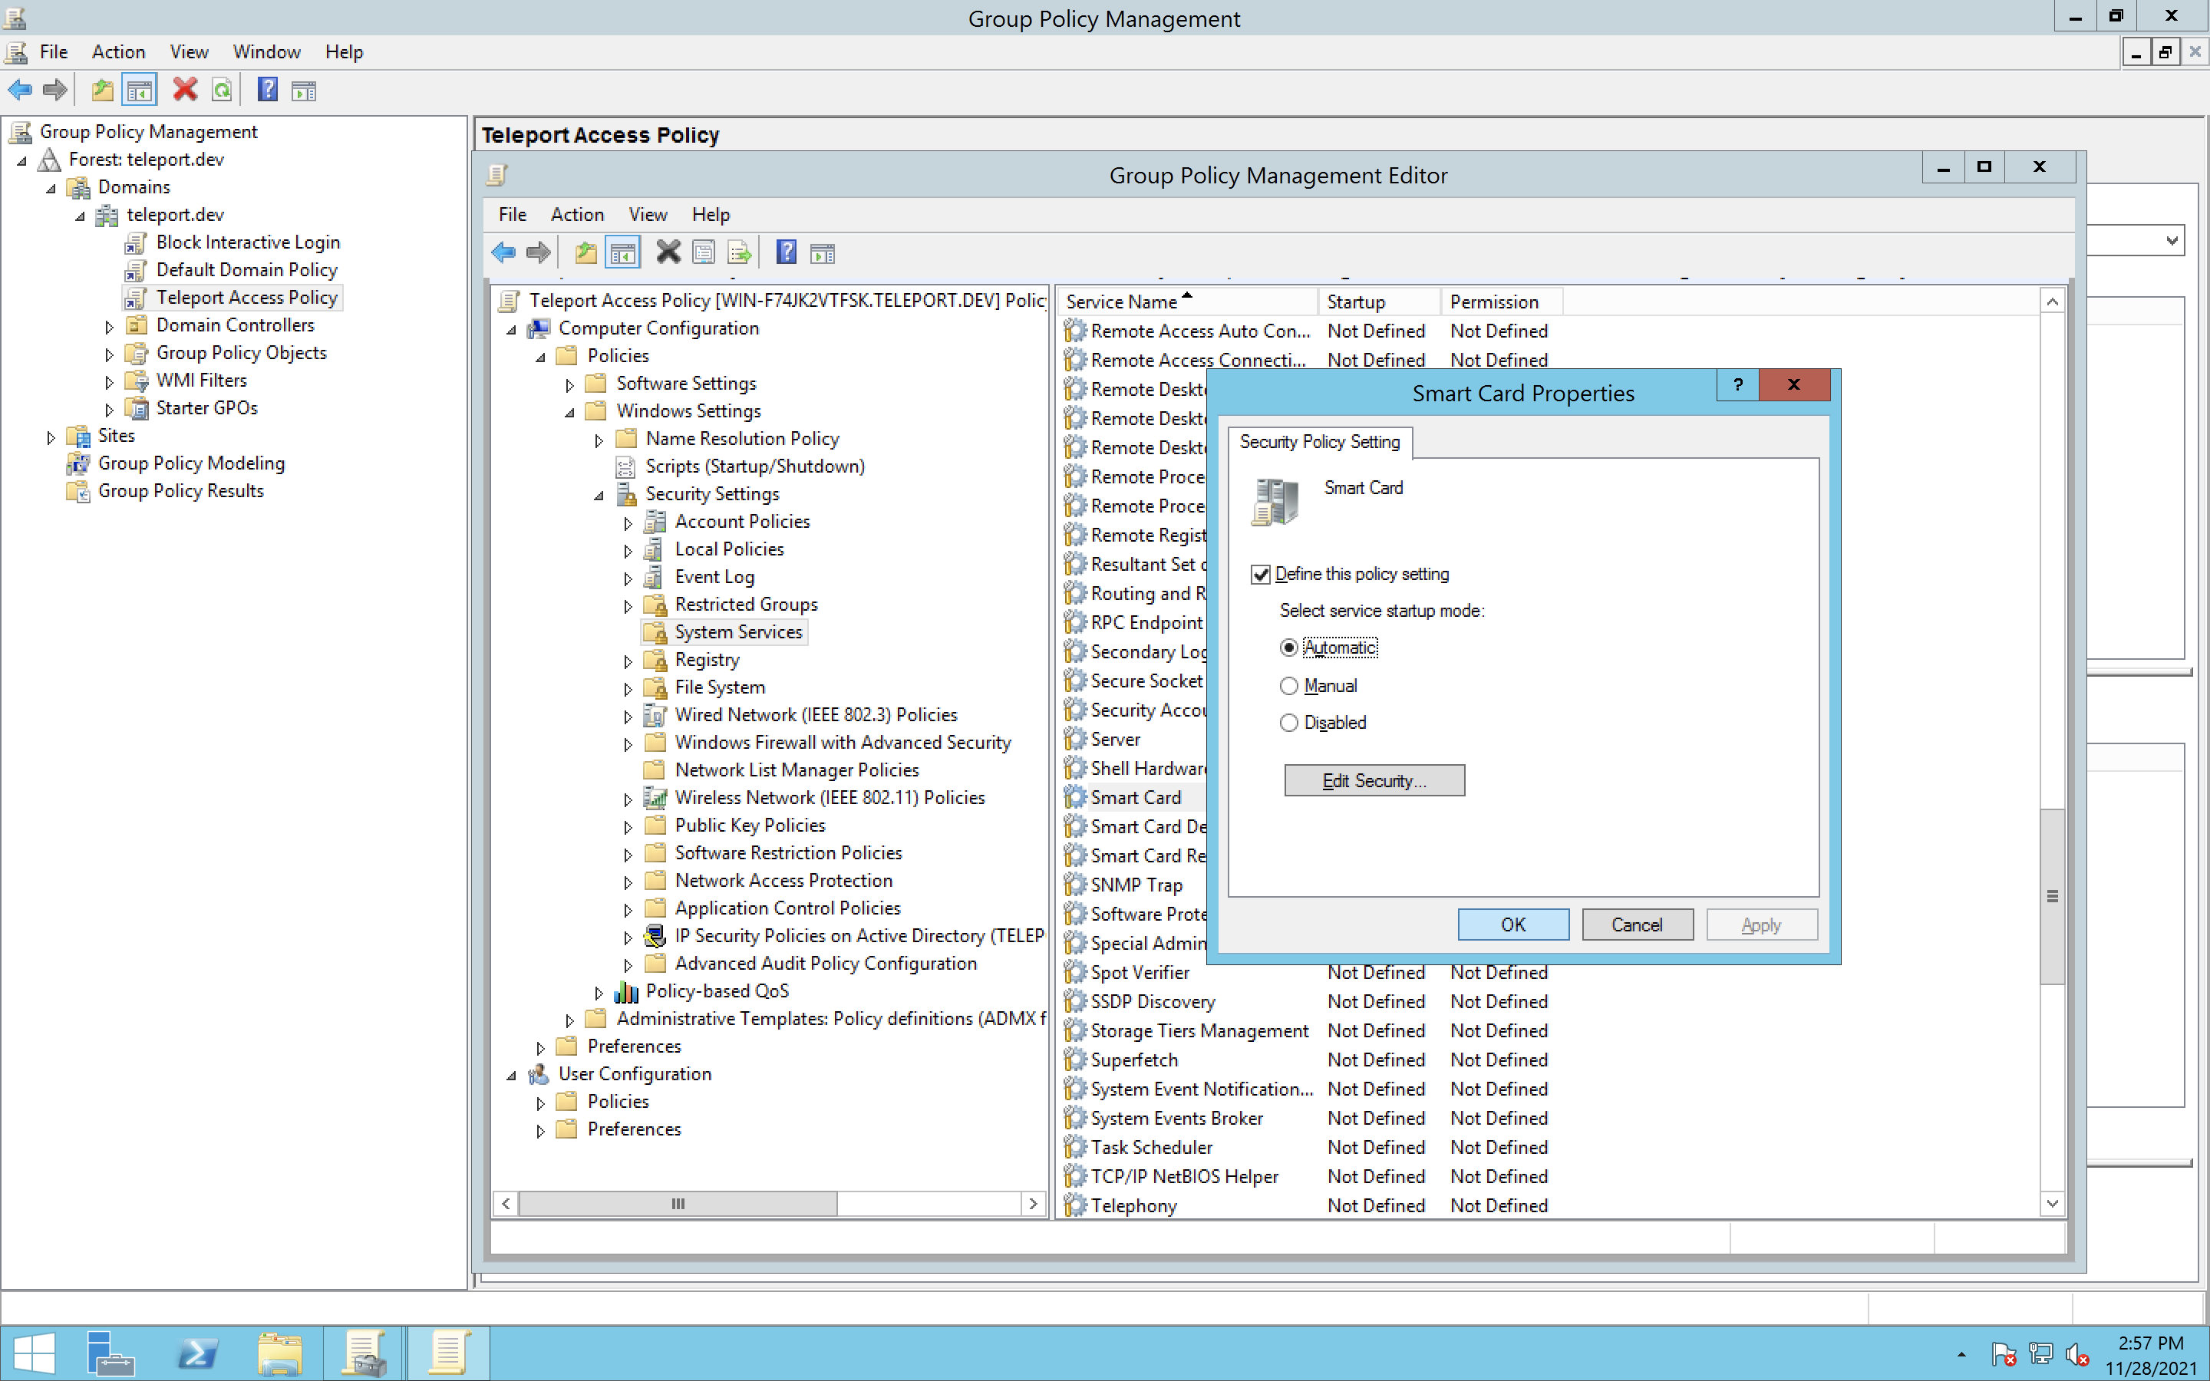
Task: Click the Up One Level icon in main toolbar
Action: coord(102,90)
